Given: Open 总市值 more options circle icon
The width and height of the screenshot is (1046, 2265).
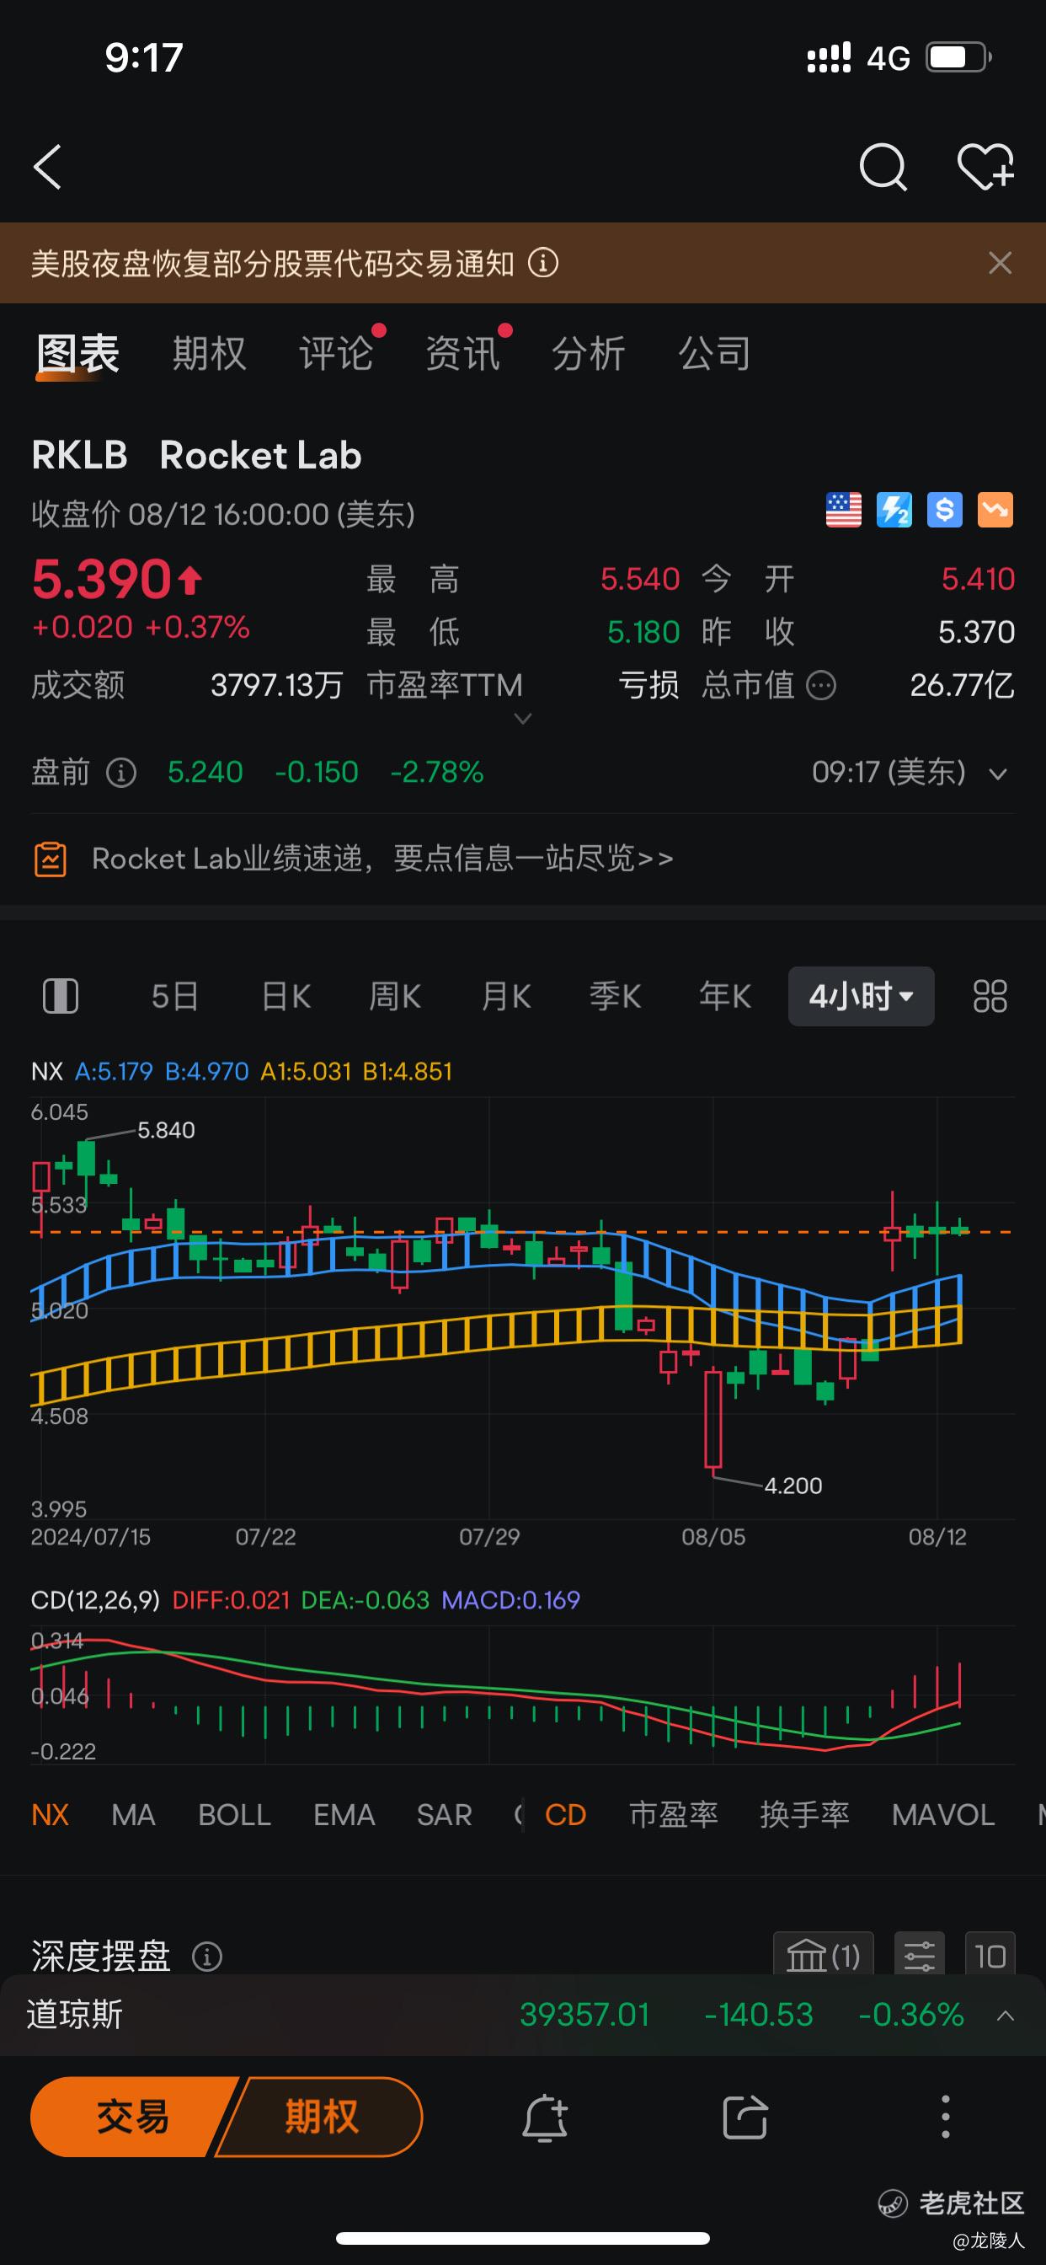Looking at the screenshot, I should point(821,685).
